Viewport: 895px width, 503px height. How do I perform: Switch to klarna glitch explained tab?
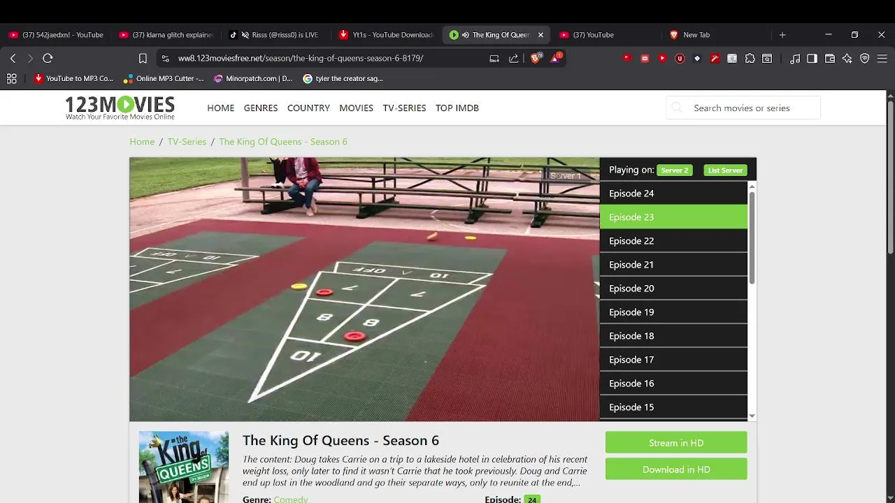166,35
